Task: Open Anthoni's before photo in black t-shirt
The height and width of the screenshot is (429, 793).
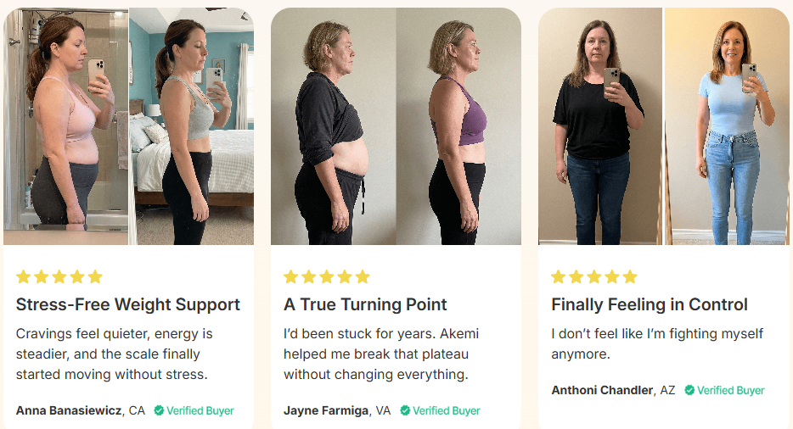Action: [600, 126]
